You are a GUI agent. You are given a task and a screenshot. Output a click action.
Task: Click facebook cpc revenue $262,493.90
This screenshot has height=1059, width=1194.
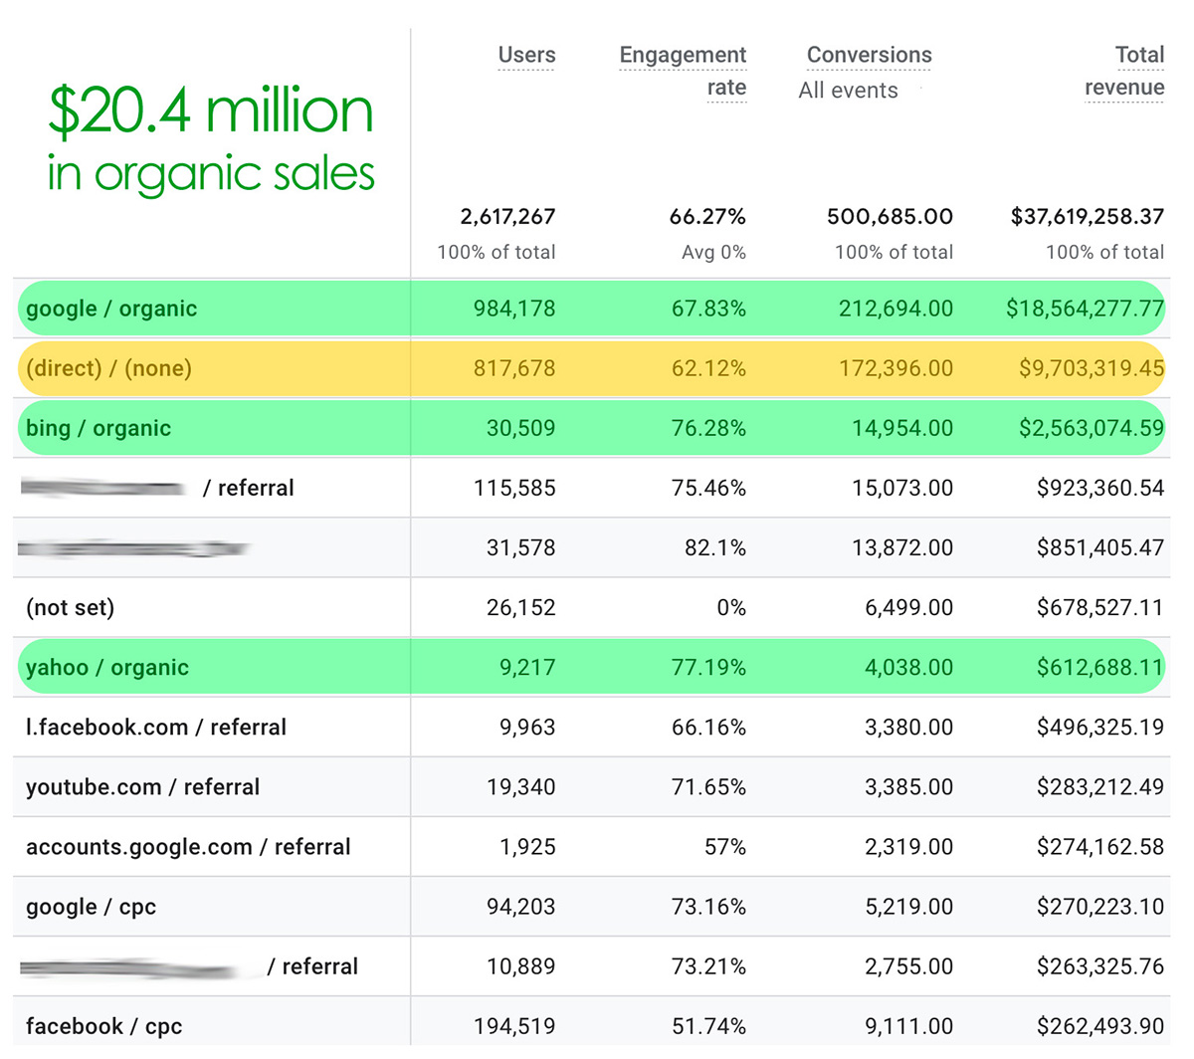point(1100,1025)
